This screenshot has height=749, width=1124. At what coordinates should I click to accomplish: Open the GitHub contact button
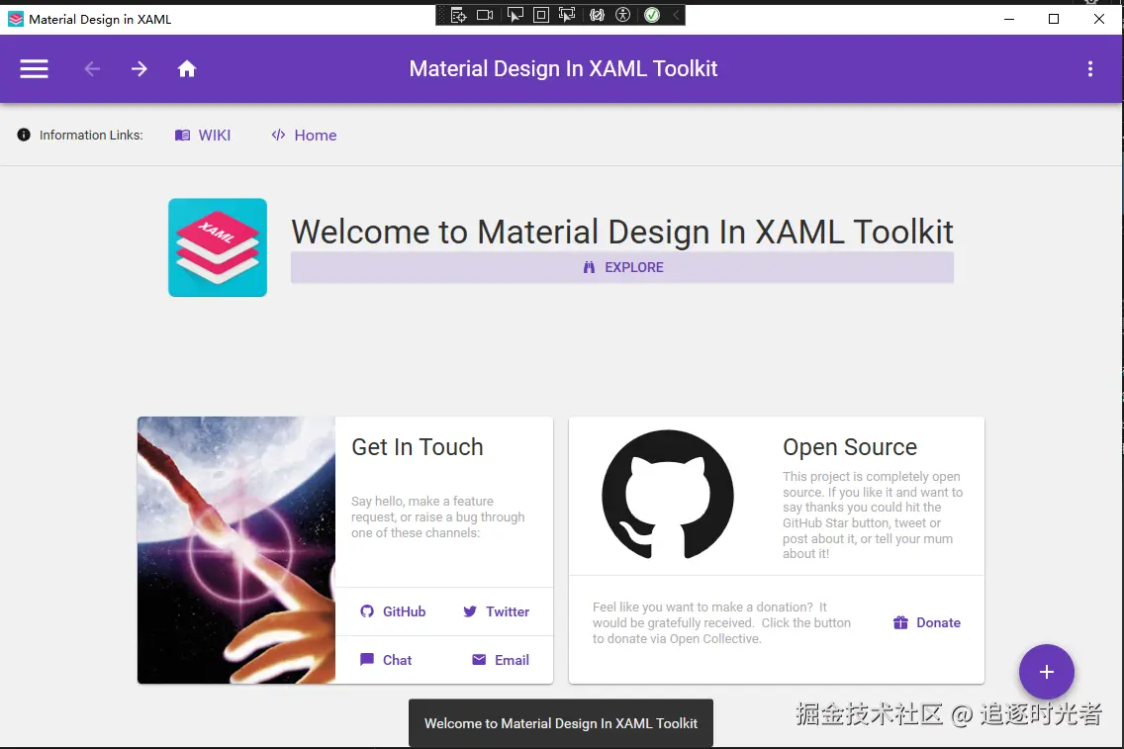[393, 611]
